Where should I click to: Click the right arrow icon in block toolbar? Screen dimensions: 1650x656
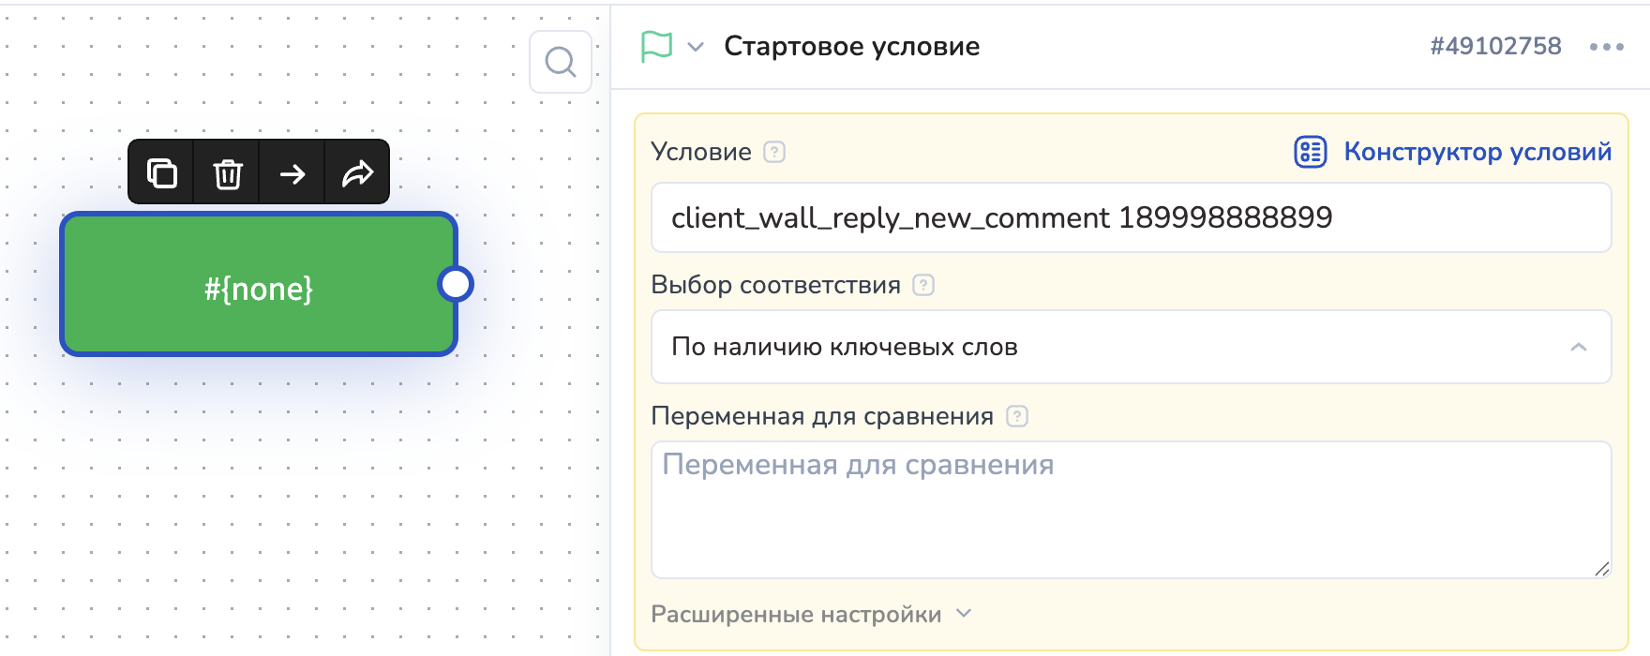pyautogui.click(x=292, y=173)
